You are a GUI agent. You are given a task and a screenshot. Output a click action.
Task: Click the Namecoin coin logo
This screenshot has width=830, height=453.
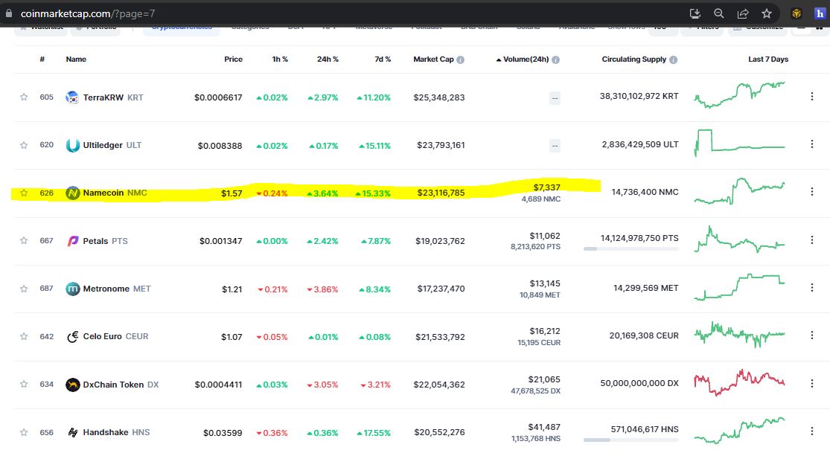point(72,193)
